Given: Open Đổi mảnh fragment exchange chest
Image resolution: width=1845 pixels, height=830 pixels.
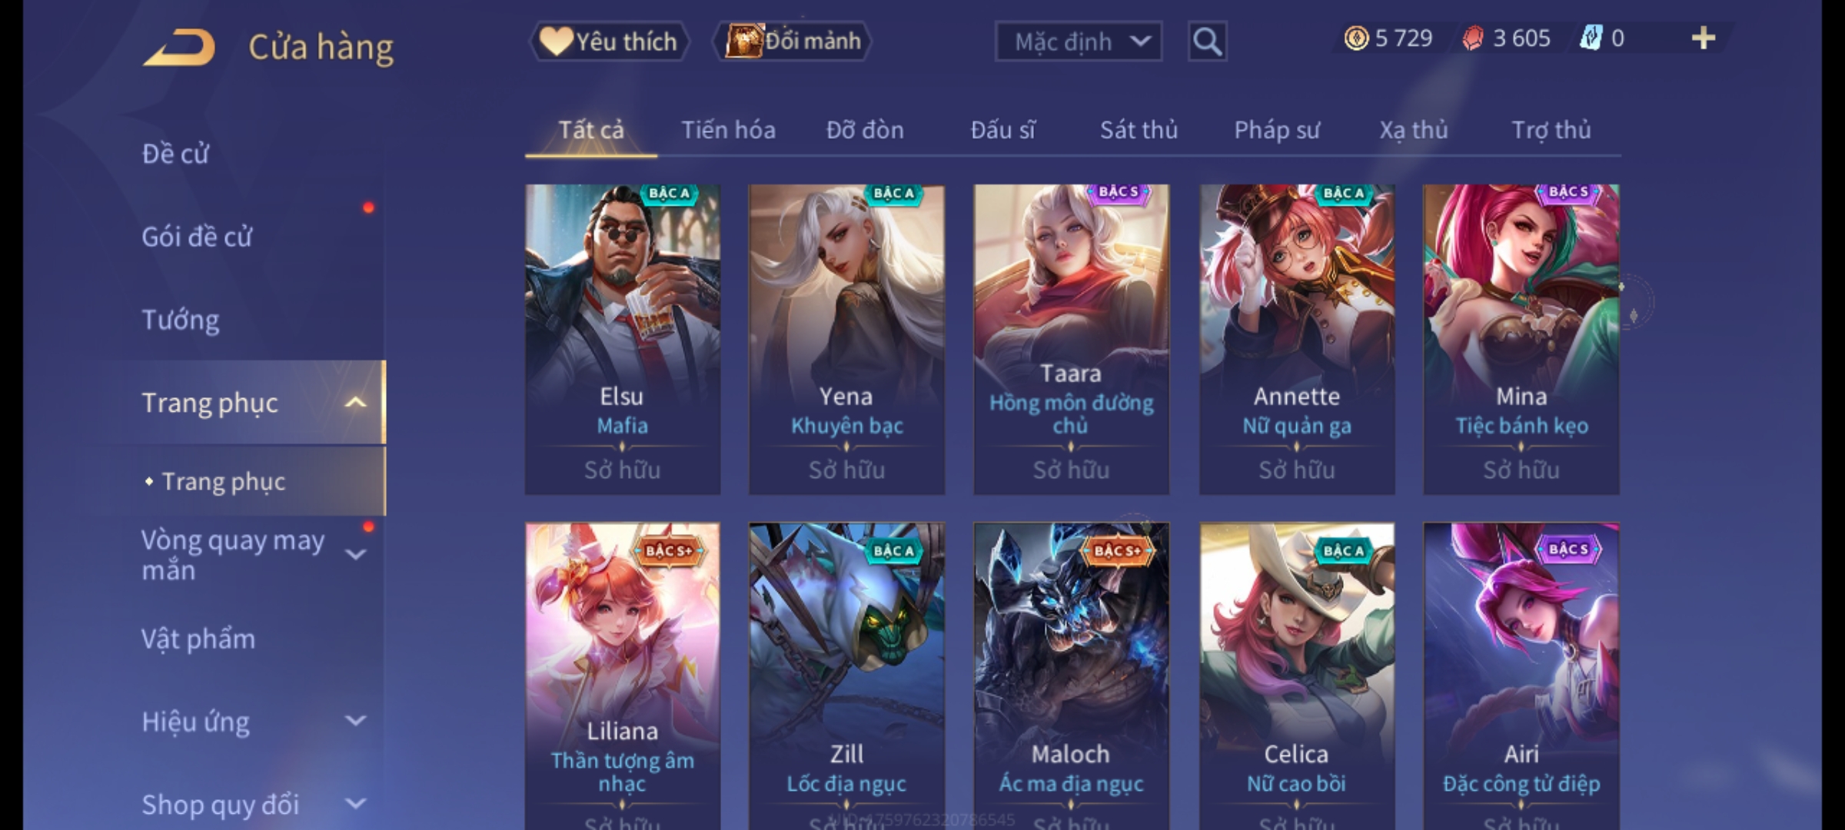Looking at the screenshot, I should point(793,41).
